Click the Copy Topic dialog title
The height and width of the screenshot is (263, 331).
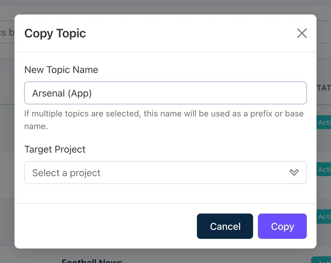[55, 33]
